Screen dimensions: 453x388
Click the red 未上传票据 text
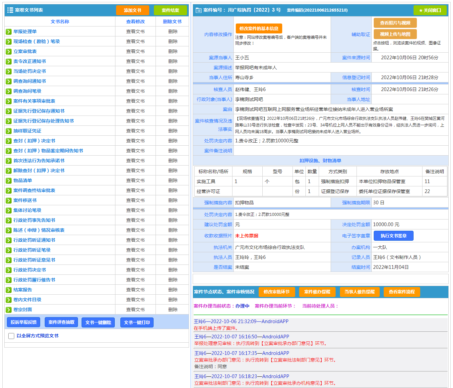pos(247,236)
